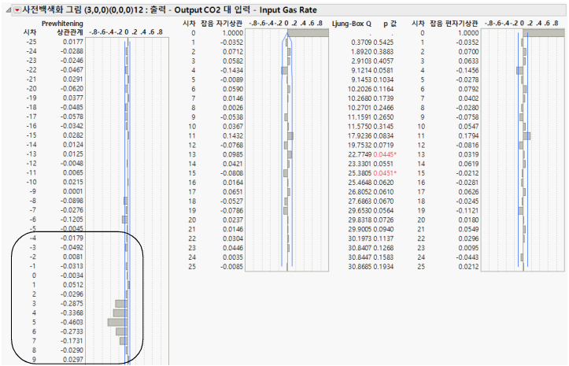569x366 pixels.
Task: Click the lag 3 bar in prewhitening plot
Action: 121,304
